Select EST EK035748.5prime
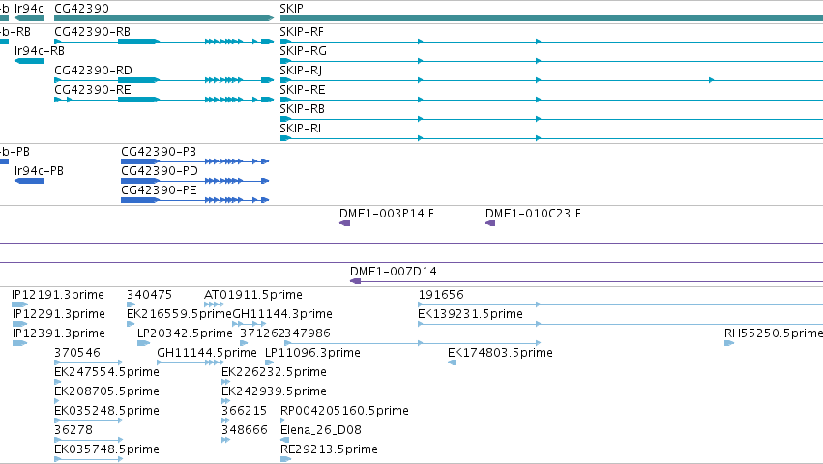 click(89, 459)
